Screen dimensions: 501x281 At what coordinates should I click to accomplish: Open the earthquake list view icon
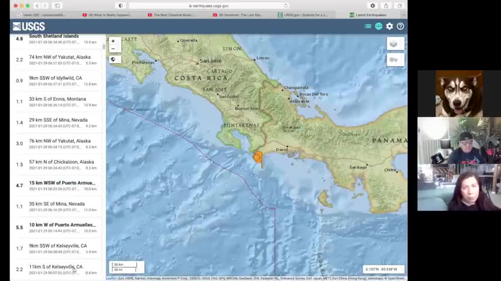(368, 26)
